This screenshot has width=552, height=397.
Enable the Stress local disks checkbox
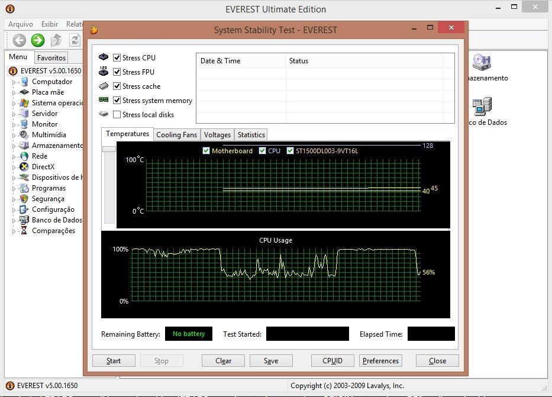(117, 115)
